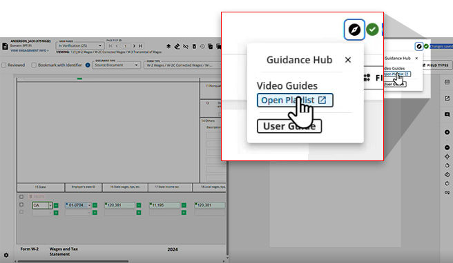Zoom in with the plus icon in the right sidebar
The width and height of the screenshot is (453, 263).
click(x=447, y=132)
